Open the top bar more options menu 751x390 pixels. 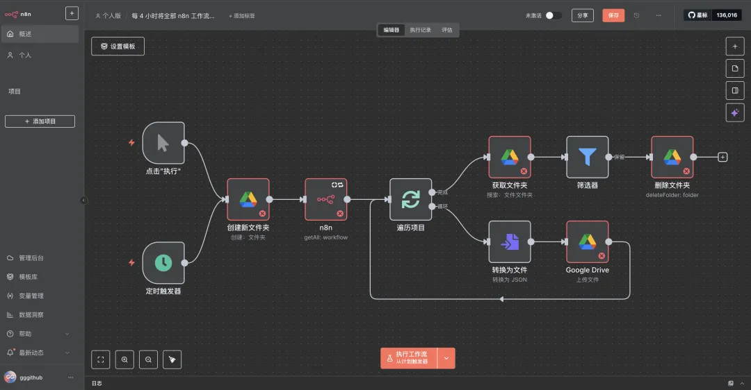659,15
